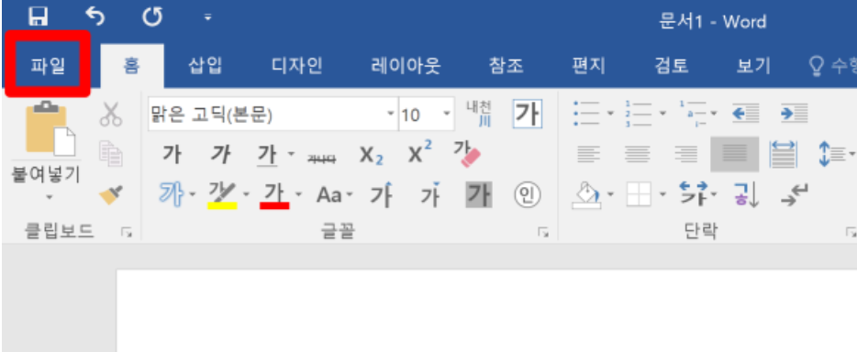The image size is (857, 352).
Task: Open the 참조 tab
Action: tap(506, 66)
